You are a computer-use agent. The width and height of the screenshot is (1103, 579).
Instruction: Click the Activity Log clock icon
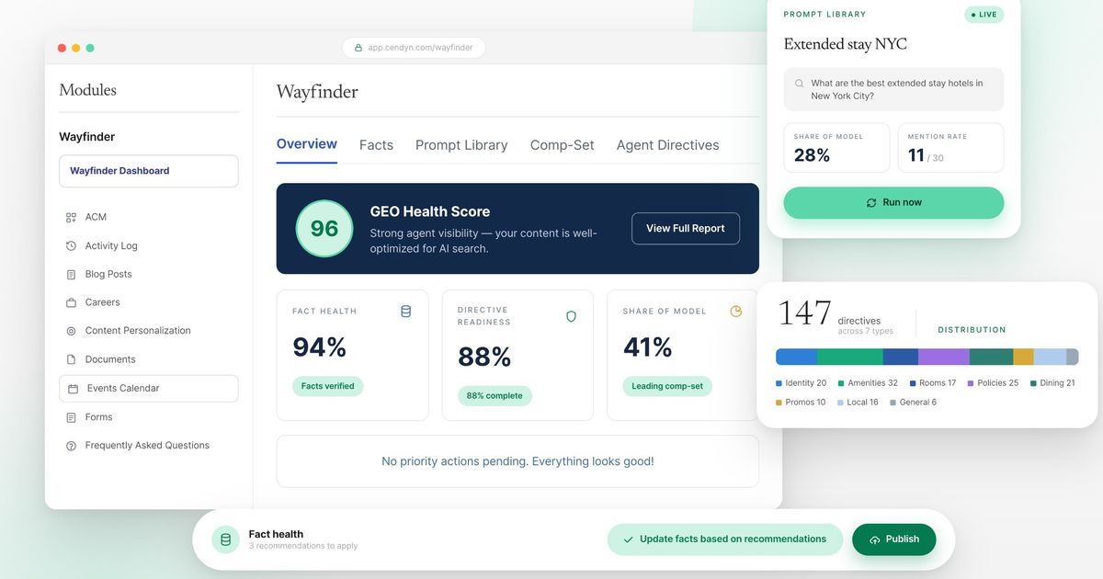(x=71, y=246)
